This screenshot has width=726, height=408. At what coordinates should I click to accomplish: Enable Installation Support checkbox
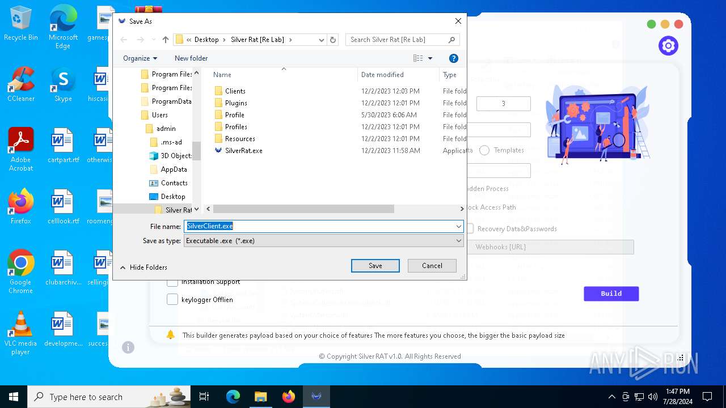pos(172,282)
